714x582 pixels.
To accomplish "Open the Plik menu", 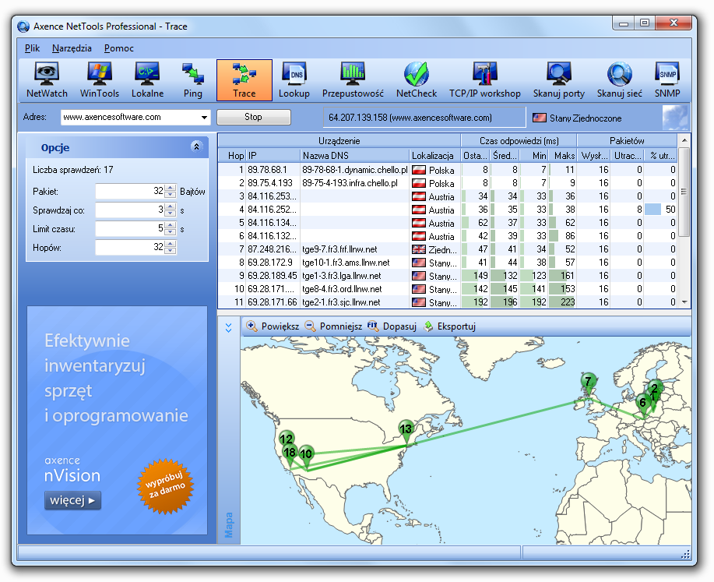I will 32,48.
